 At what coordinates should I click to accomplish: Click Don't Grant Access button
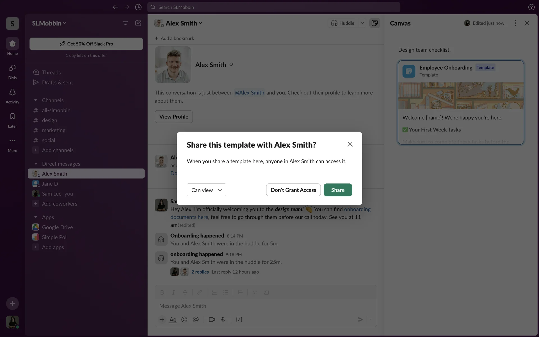(x=293, y=190)
